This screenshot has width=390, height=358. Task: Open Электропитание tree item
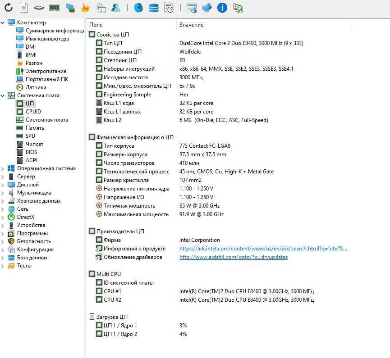tap(46, 71)
